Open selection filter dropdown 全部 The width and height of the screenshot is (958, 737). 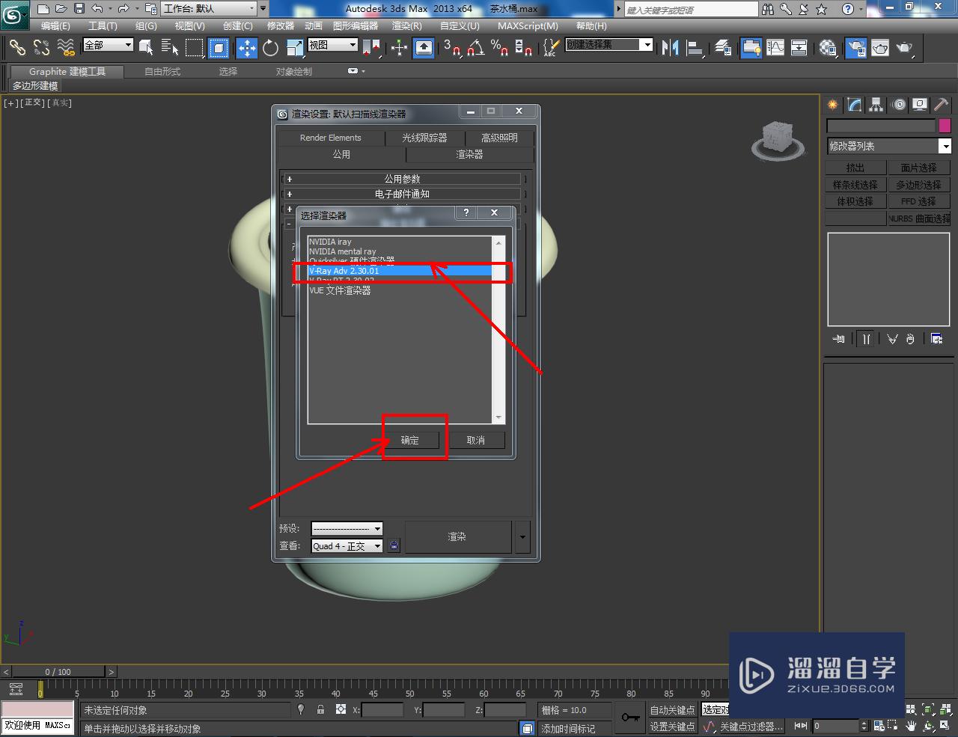coord(108,45)
